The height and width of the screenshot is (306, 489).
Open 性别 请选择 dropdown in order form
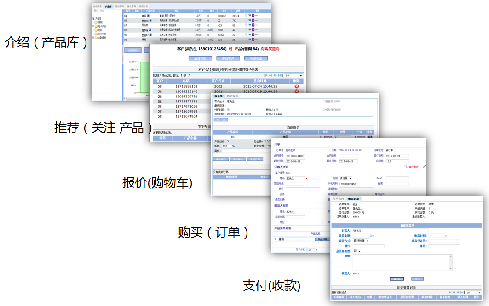click(345, 178)
